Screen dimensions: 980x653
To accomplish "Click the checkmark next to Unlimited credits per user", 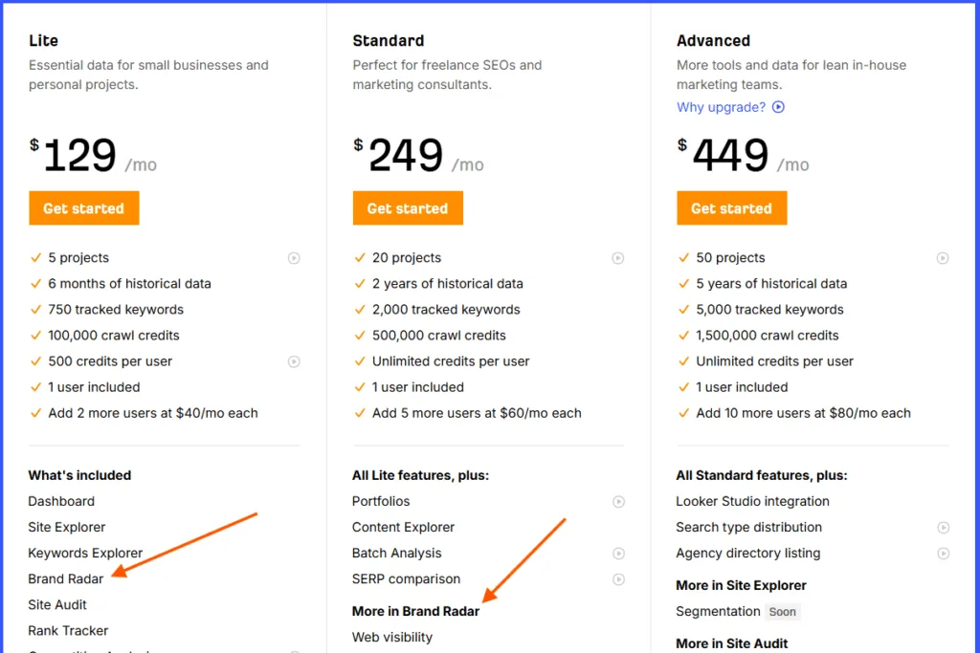I will pos(361,361).
